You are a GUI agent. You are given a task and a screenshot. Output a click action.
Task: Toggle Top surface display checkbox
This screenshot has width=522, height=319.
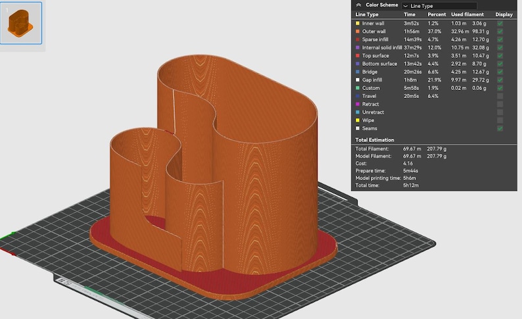pyautogui.click(x=500, y=56)
